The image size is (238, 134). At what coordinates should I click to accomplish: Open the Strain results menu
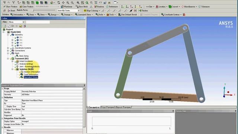[x=31, y=15]
